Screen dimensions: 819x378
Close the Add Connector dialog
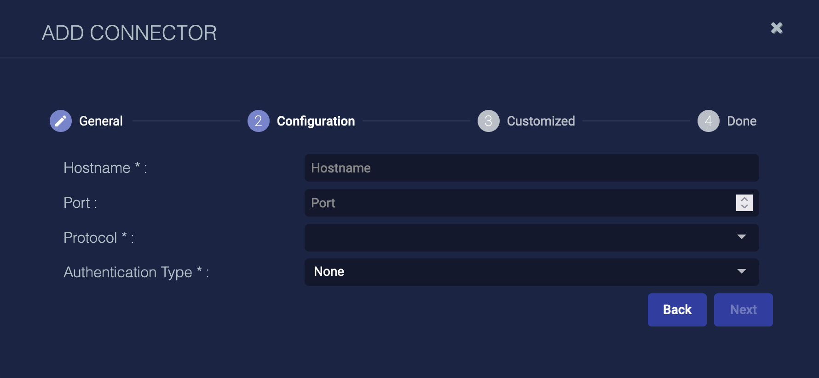(777, 28)
